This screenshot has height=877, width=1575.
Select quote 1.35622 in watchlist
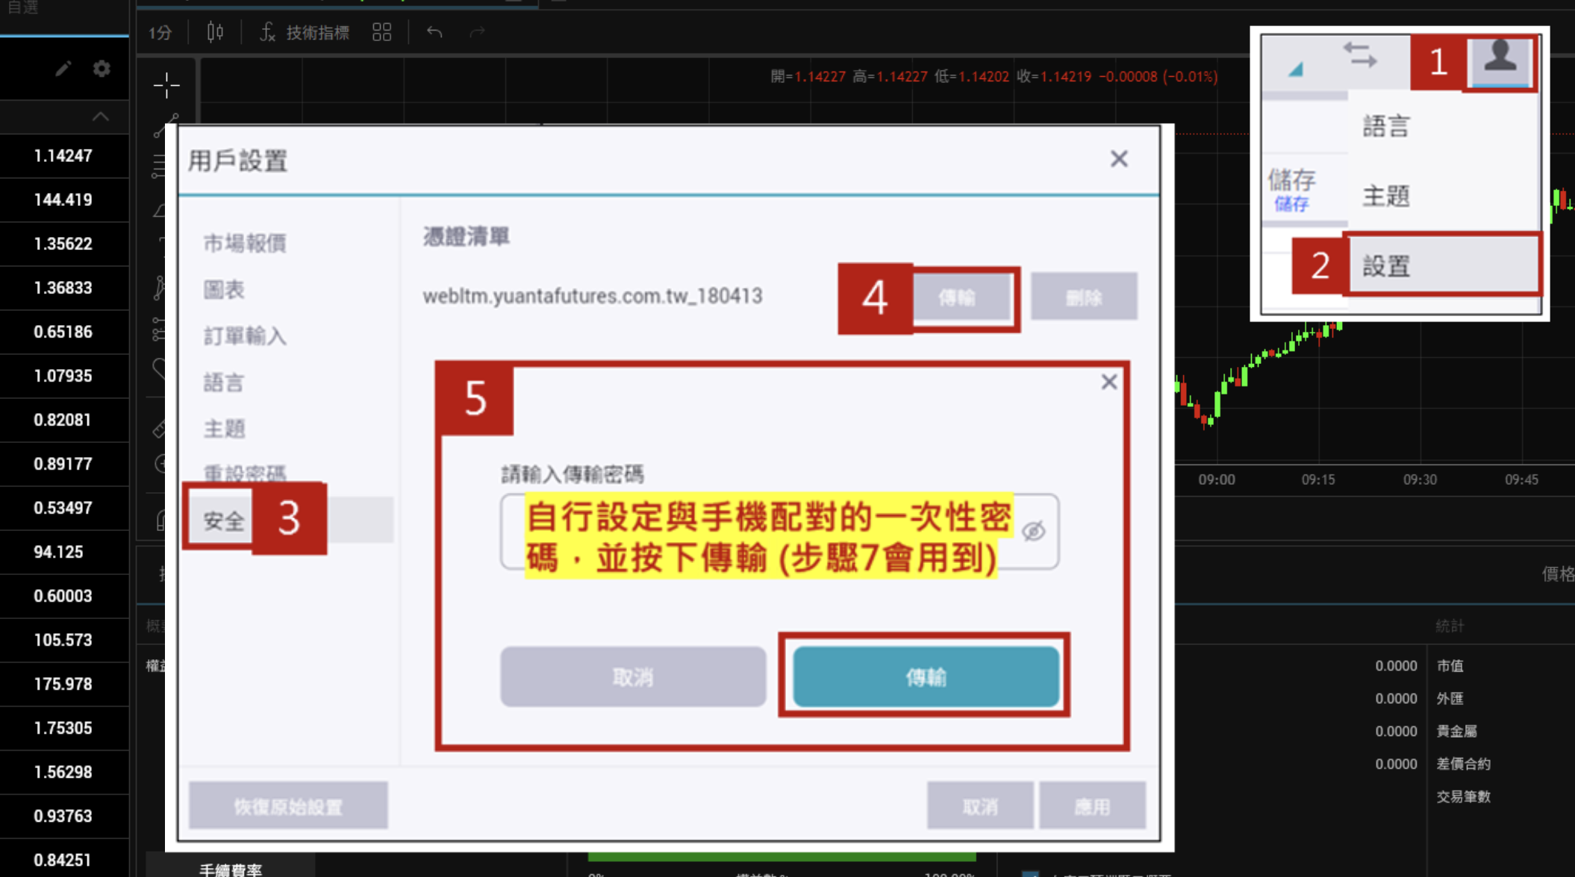[64, 244]
